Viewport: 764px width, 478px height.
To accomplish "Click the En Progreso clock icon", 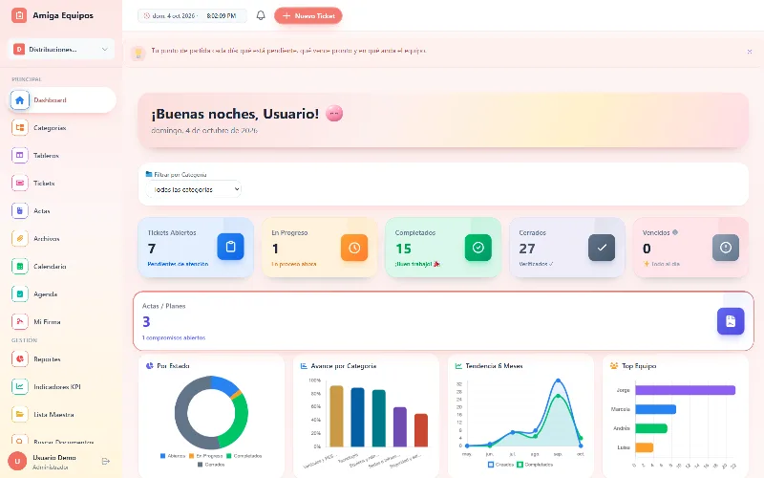I will (x=354, y=248).
